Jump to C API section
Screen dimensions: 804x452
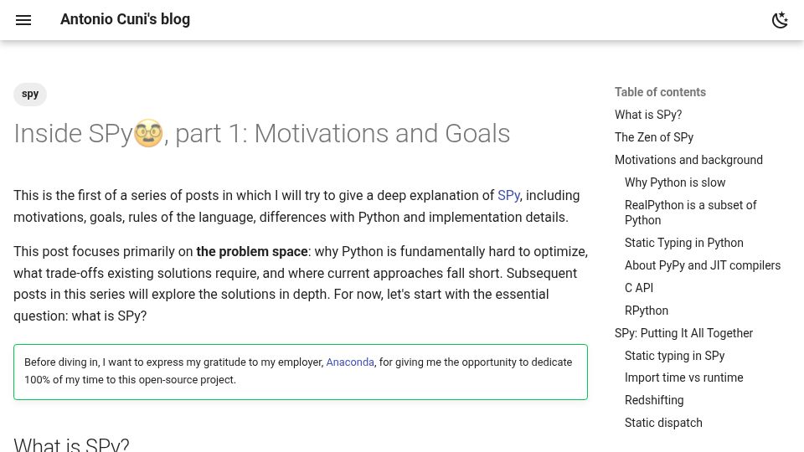click(639, 288)
